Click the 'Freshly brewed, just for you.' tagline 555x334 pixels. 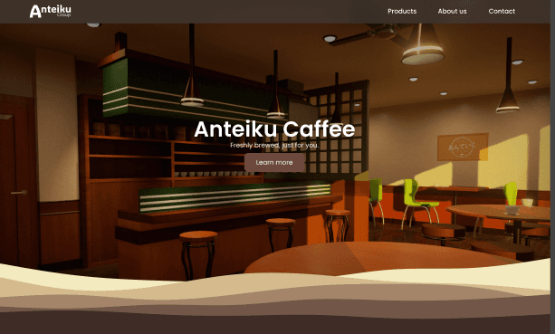pos(274,145)
